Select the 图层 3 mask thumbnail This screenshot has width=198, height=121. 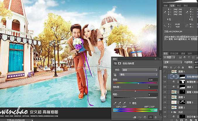[x=182, y=102]
